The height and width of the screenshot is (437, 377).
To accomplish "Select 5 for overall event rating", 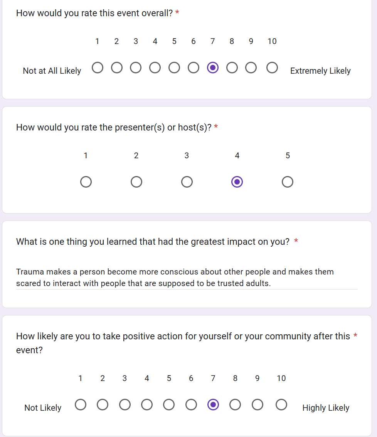I will pos(174,68).
